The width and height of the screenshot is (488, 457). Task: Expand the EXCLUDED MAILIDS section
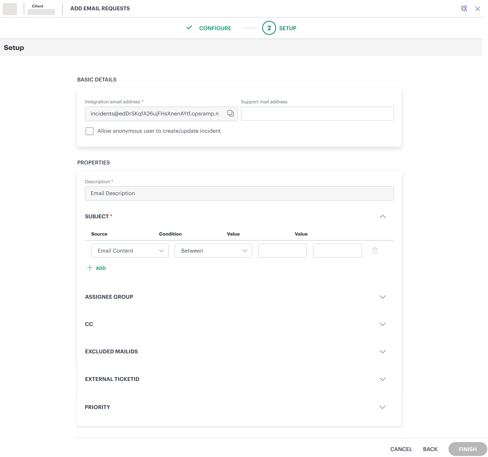(x=383, y=351)
